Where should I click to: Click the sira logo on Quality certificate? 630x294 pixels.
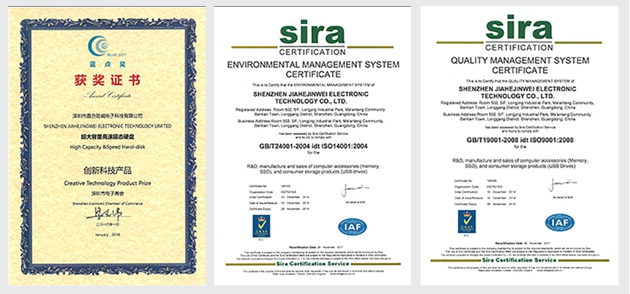pos(519,27)
